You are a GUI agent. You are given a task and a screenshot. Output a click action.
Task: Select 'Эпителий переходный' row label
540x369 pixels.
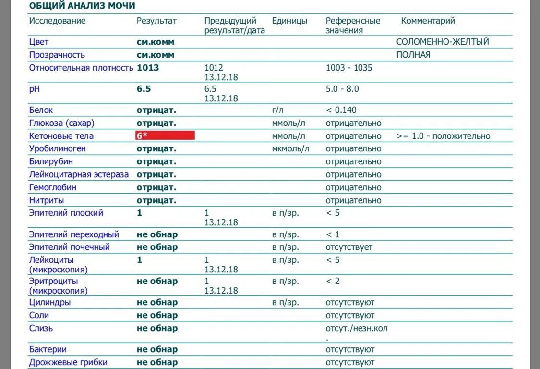click(x=74, y=234)
